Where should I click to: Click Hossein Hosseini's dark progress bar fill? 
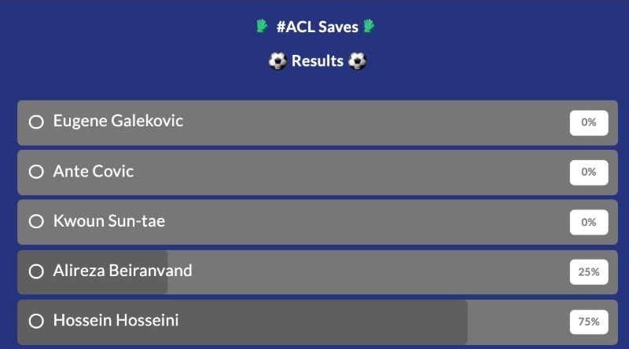tap(242, 322)
